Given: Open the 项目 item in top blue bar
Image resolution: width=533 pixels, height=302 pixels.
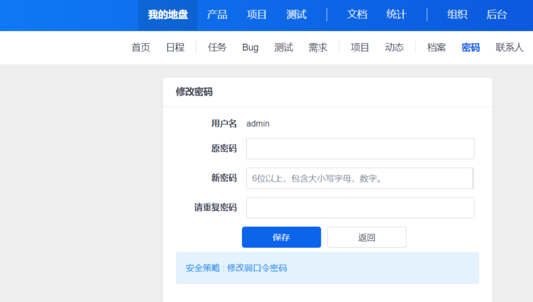Looking at the screenshot, I should point(257,15).
